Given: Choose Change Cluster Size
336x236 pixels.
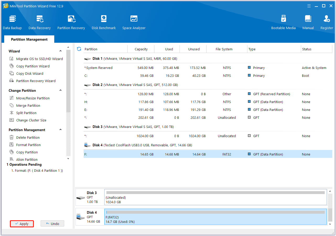Looking at the screenshot, I should tap(28, 120).
